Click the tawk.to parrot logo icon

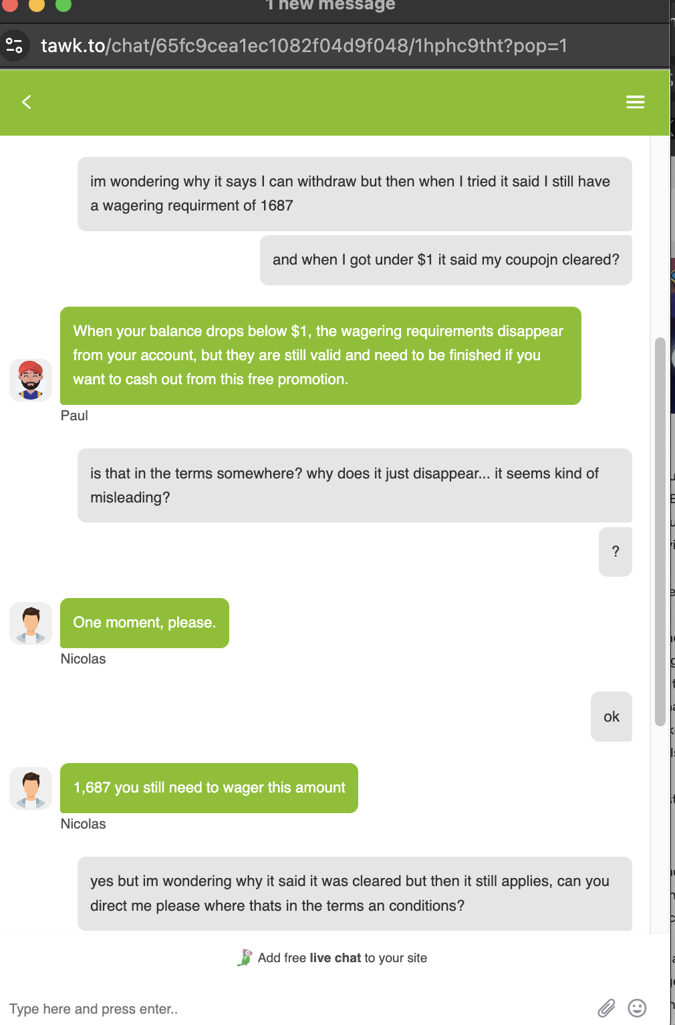pyautogui.click(x=245, y=958)
